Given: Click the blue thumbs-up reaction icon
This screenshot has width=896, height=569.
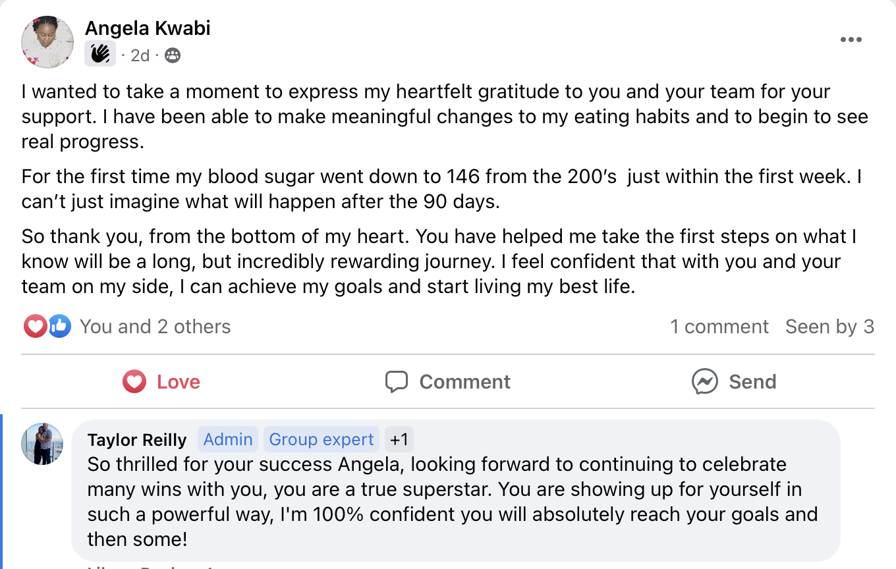Looking at the screenshot, I should [x=59, y=326].
